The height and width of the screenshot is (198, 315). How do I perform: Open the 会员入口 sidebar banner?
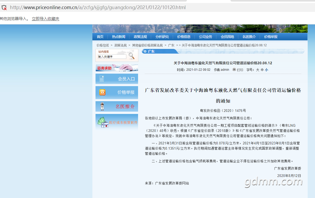pyautogui.click(x=117, y=79)
